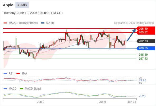The height and width of the screenshot is (106, 156).
Task: Click the Jun 16 date axis label
Action: pyautogui.click(x=132, y=102)
